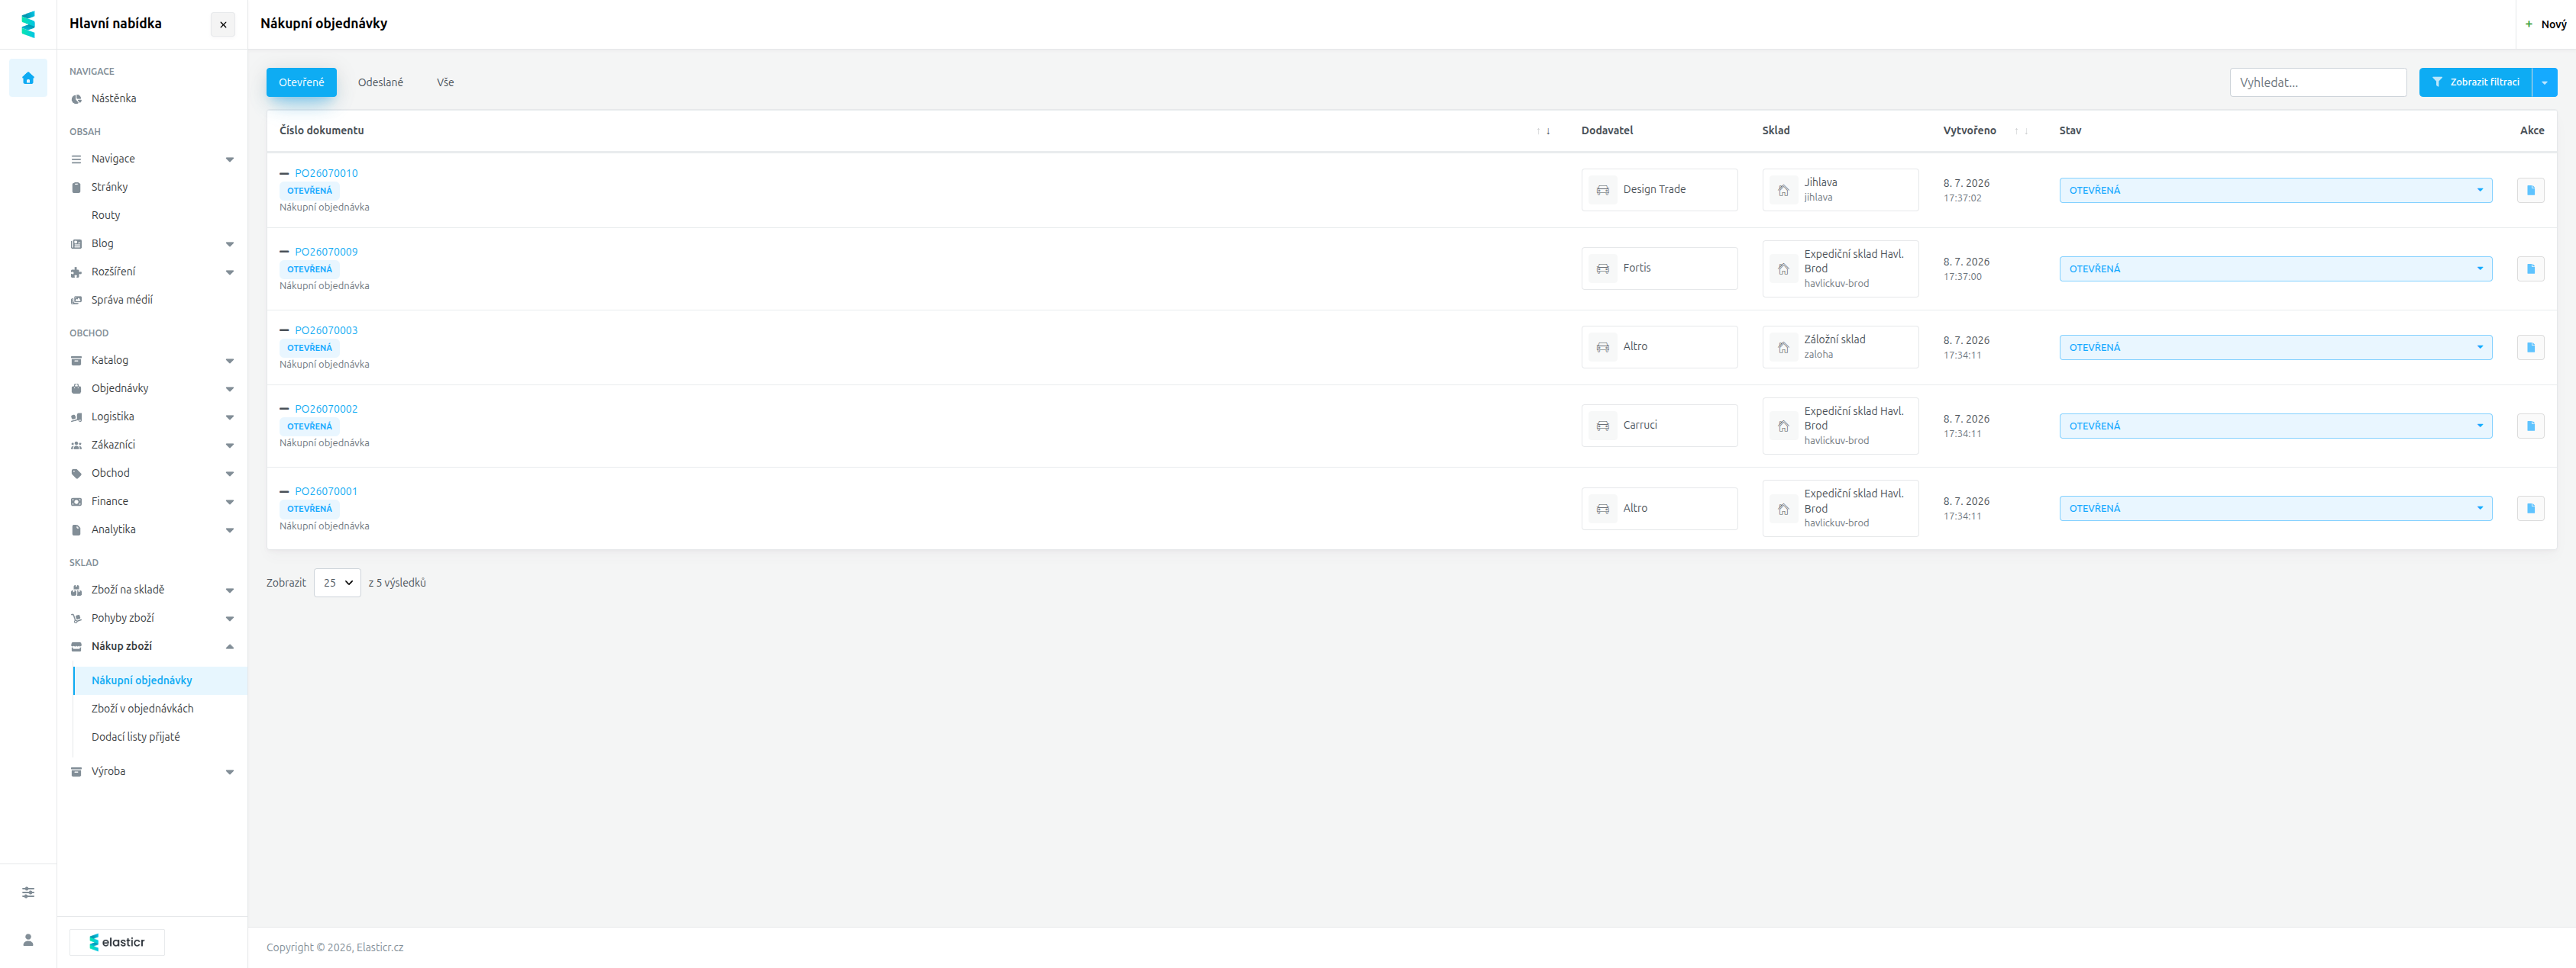2576x968 pixels.
Task: Open Dodací listy přijaté menu item
Action: click(136, 737)
